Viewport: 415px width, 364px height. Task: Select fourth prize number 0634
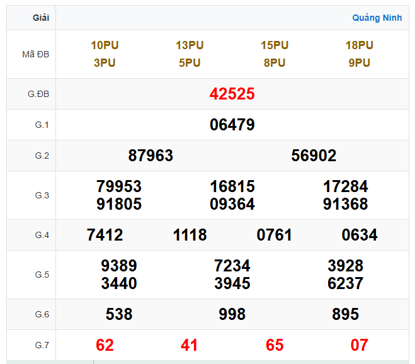click(360, 235)
